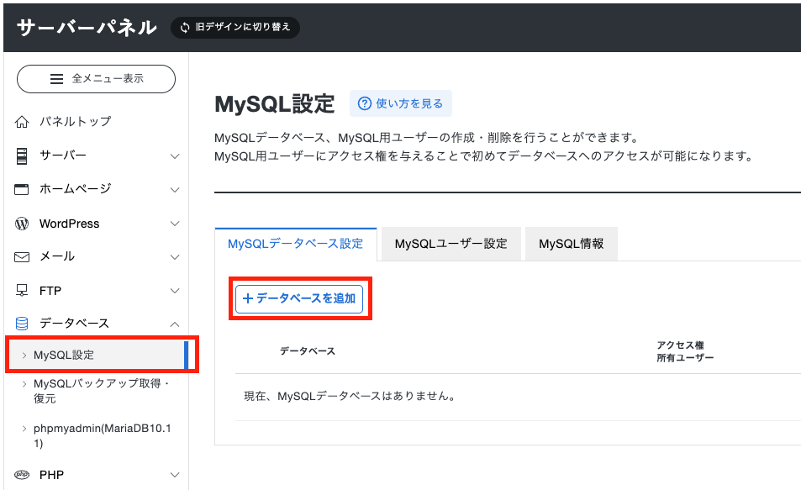Click the envelope icon beside メール
The height and width of the screenshot is (490, 801).
click(x=22, y=257)
